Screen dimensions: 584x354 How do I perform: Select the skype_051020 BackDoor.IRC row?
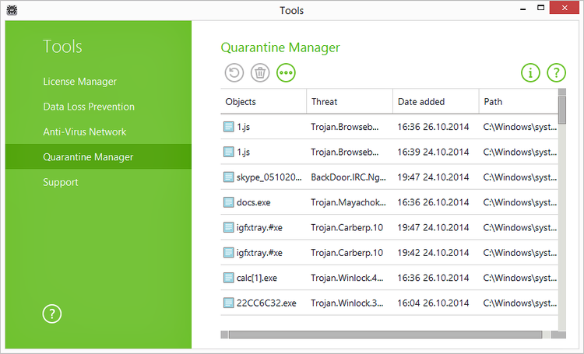coord(350,177)
